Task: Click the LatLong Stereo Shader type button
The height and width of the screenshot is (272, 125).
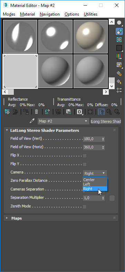Action: [x=106, y=121]
